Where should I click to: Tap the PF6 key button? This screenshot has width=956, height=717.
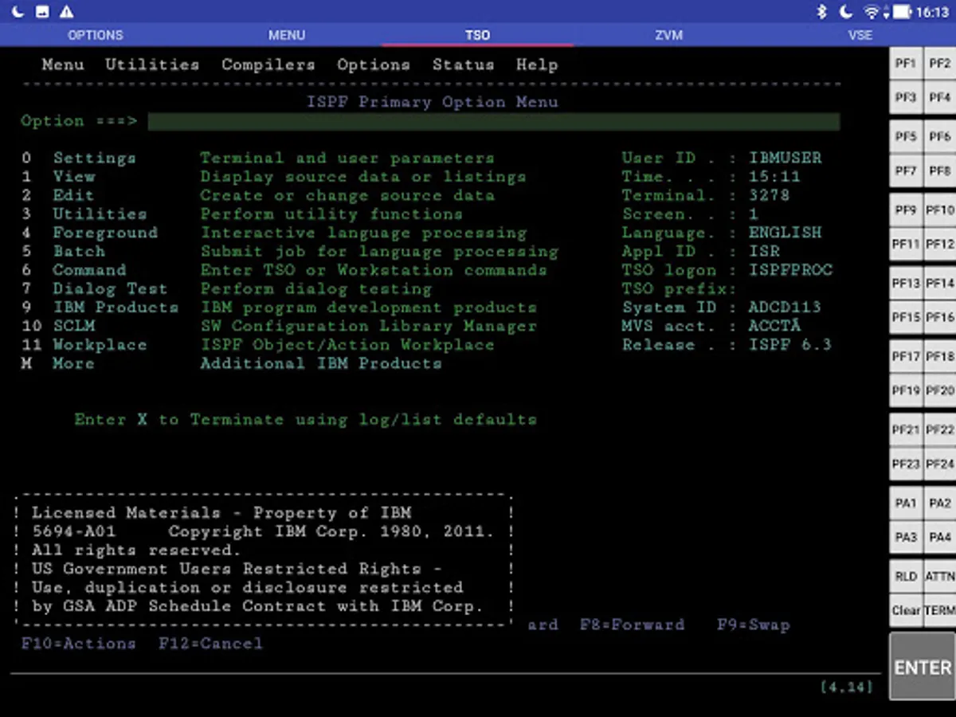939,137
